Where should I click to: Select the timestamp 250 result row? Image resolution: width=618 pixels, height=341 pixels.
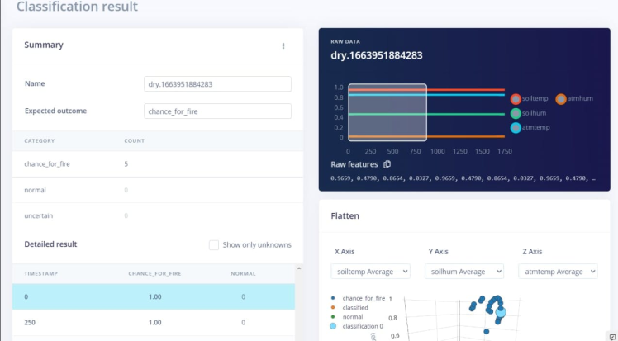(x=154, y=323)
